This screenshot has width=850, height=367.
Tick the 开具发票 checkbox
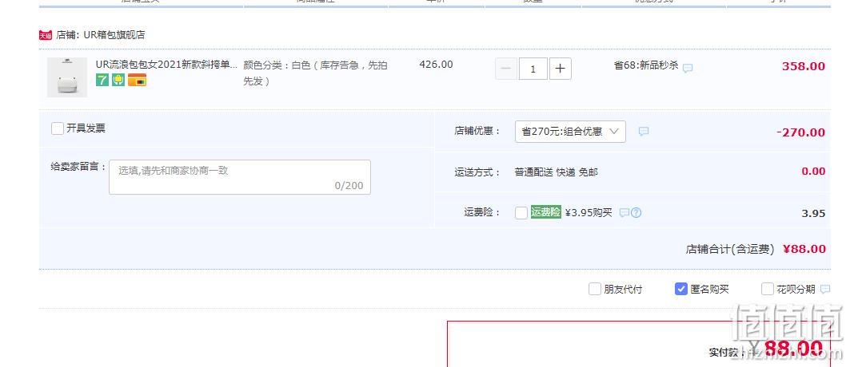point(58,128)
